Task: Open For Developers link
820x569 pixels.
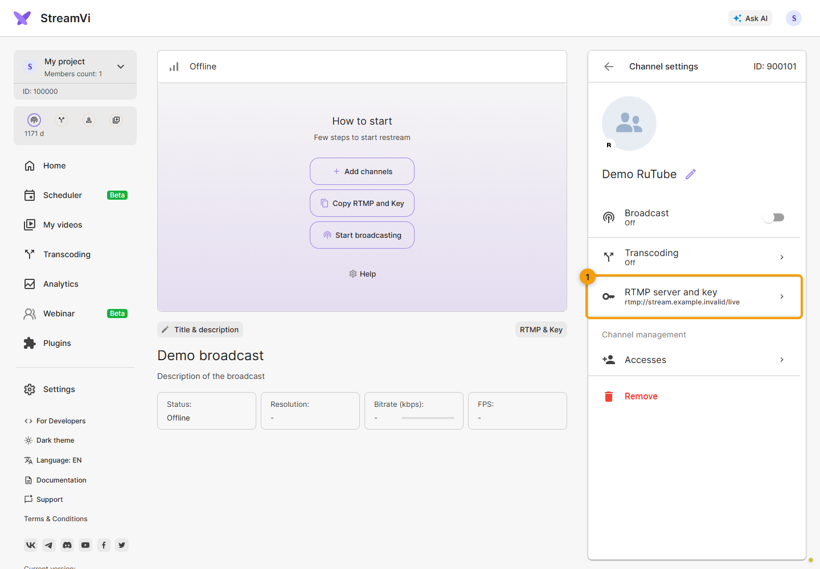Action: pos(55,421)
